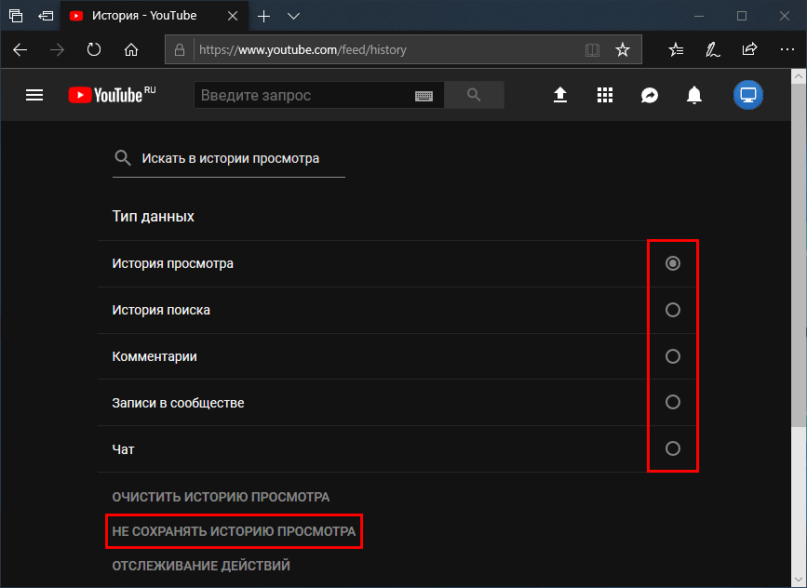The width and height of the screenshot is (807, 588).
Task: Choose the 'Записи в сообществе' radio option
Action: (673, 403)
